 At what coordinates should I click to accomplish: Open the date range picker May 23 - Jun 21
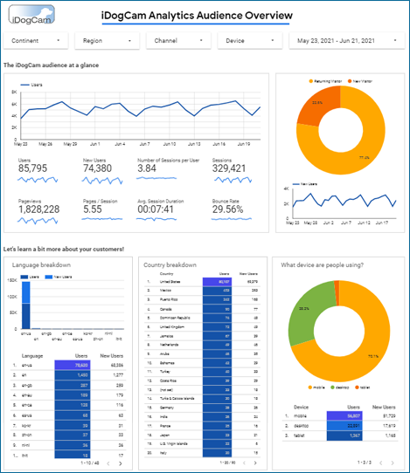[347, 41]
